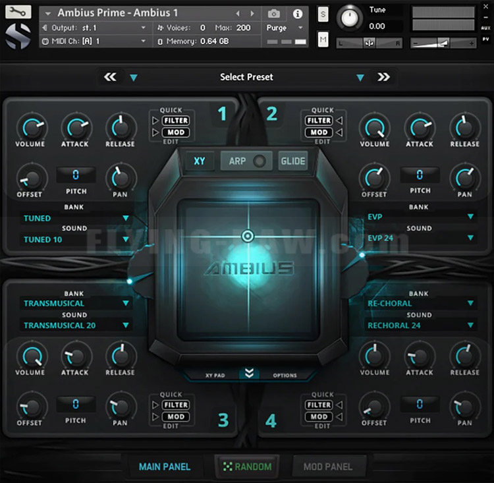Open layer 4 bank dropdown RE-CHORAL
The height and width of the screenshot is (483, 494).
pyautogui.click(x=420, y=303)
